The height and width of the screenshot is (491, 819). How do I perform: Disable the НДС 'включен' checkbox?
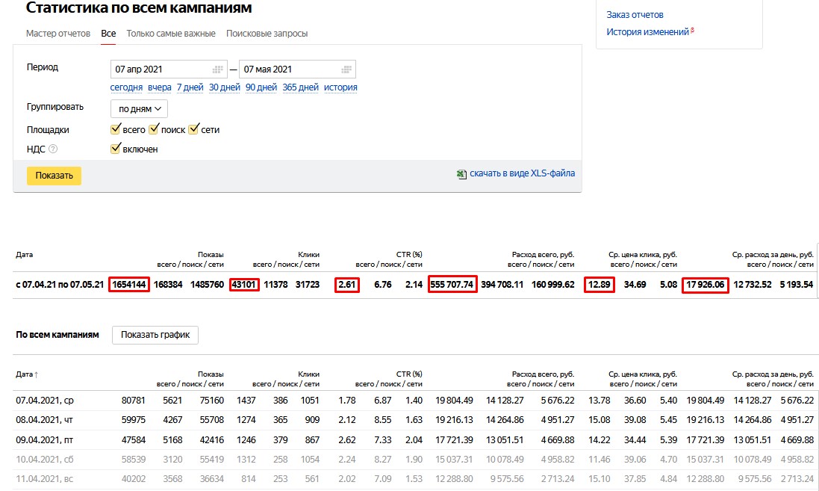(x=116, y=149)
